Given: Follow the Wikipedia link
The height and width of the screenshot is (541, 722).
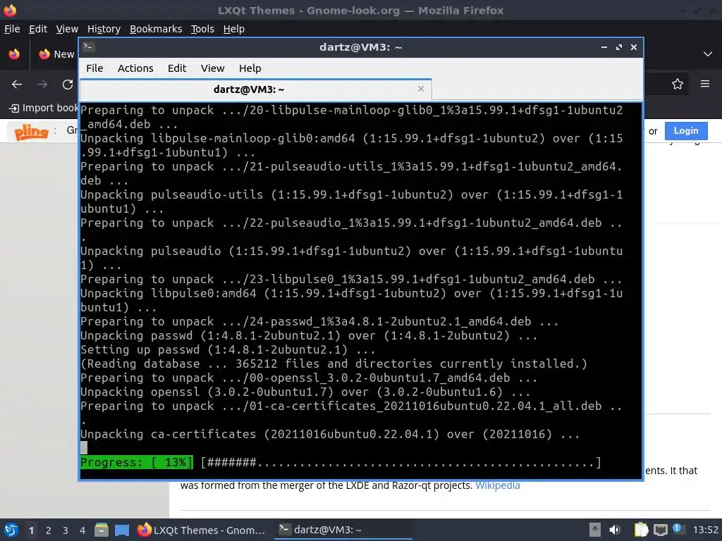Looking at the screenshot, I should 497,485.
